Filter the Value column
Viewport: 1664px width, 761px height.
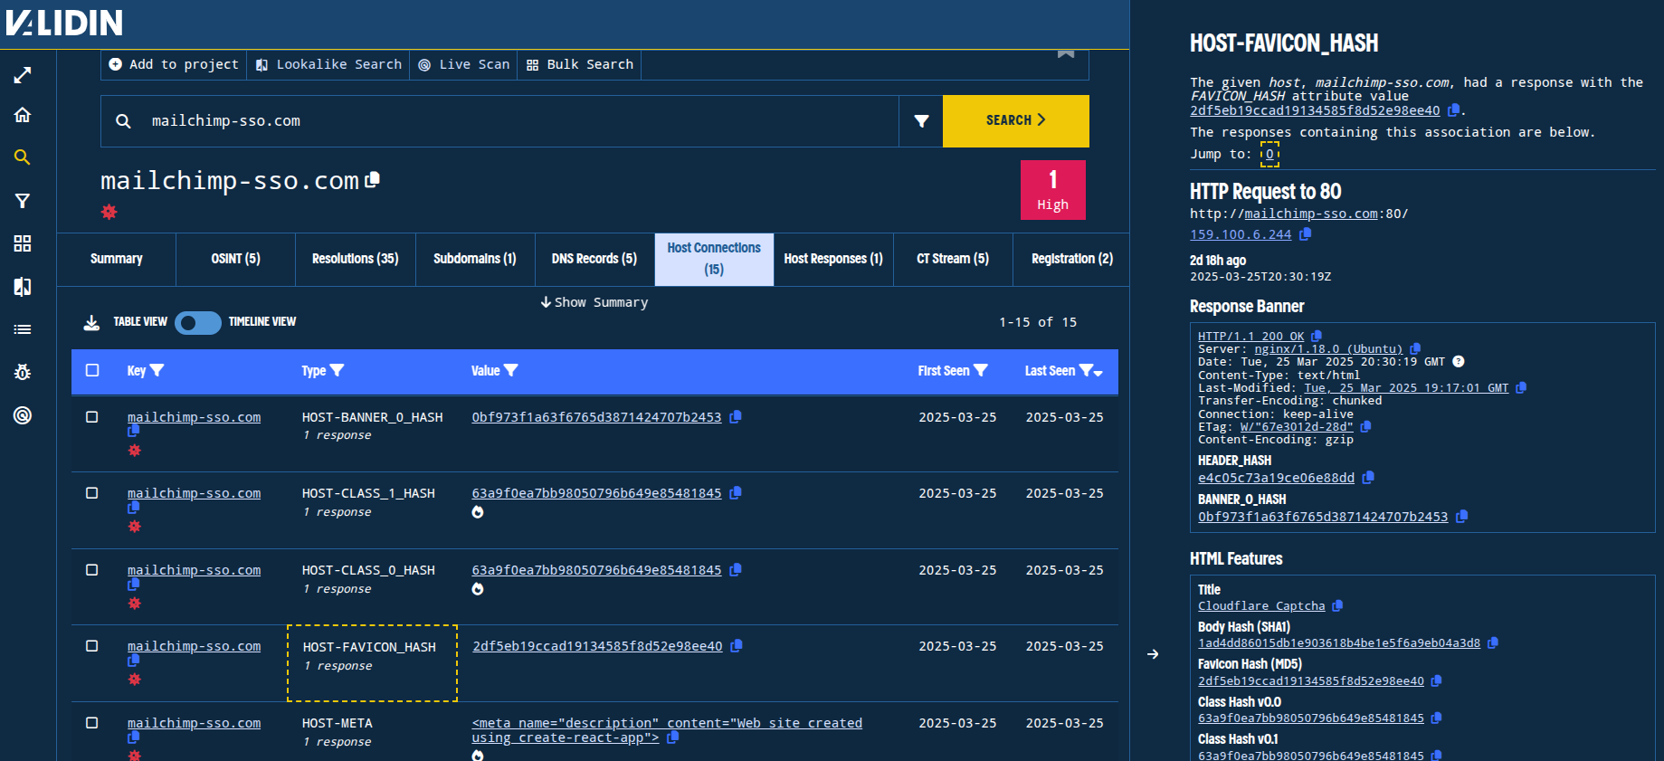511,370
